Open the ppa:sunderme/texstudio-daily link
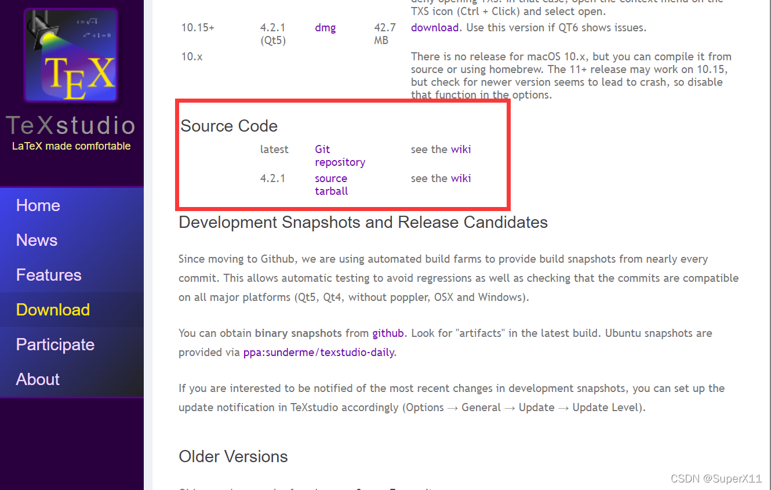771x490 pixels. pyautogui.click(x=319, y=352)
